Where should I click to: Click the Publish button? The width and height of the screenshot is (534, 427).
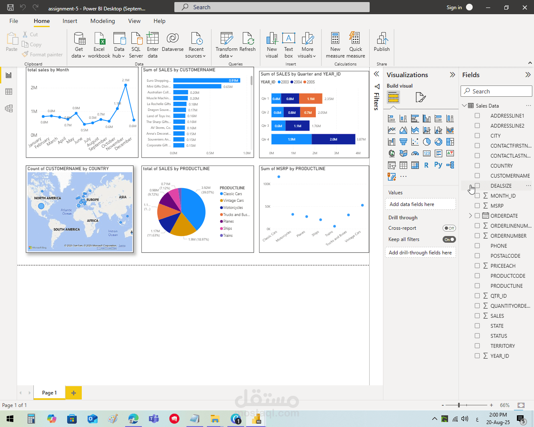[x=382, y=43]
